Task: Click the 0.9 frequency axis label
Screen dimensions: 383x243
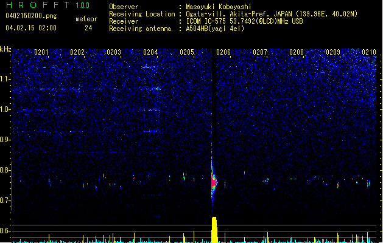Action: pos(5,140)
